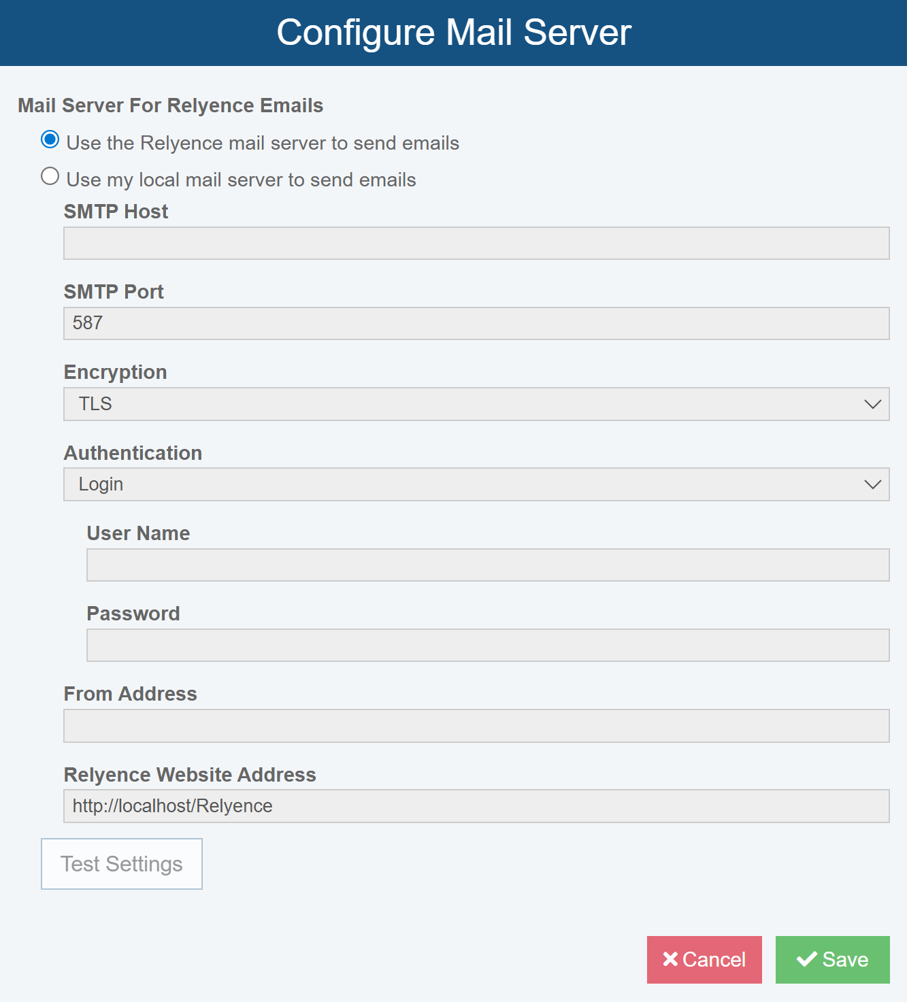The height and width of the screenshot is (1002, 907).
Task: Select the From Address input box
Action: [x=476, y=726]
